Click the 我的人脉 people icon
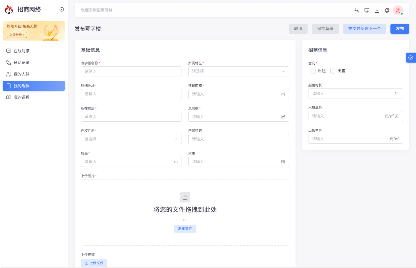This screenshot has width=416, height=268. click(x=9, y=74)
